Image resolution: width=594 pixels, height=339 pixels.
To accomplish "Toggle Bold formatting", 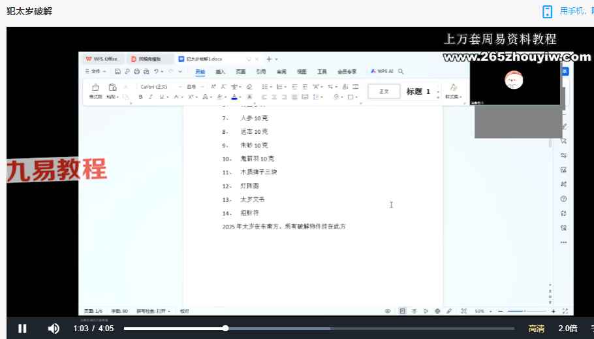I will pyautogui.click(x=140, y=97).
